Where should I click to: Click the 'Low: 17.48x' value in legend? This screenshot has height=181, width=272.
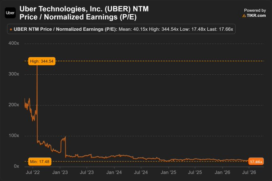[x=192, y=29]
